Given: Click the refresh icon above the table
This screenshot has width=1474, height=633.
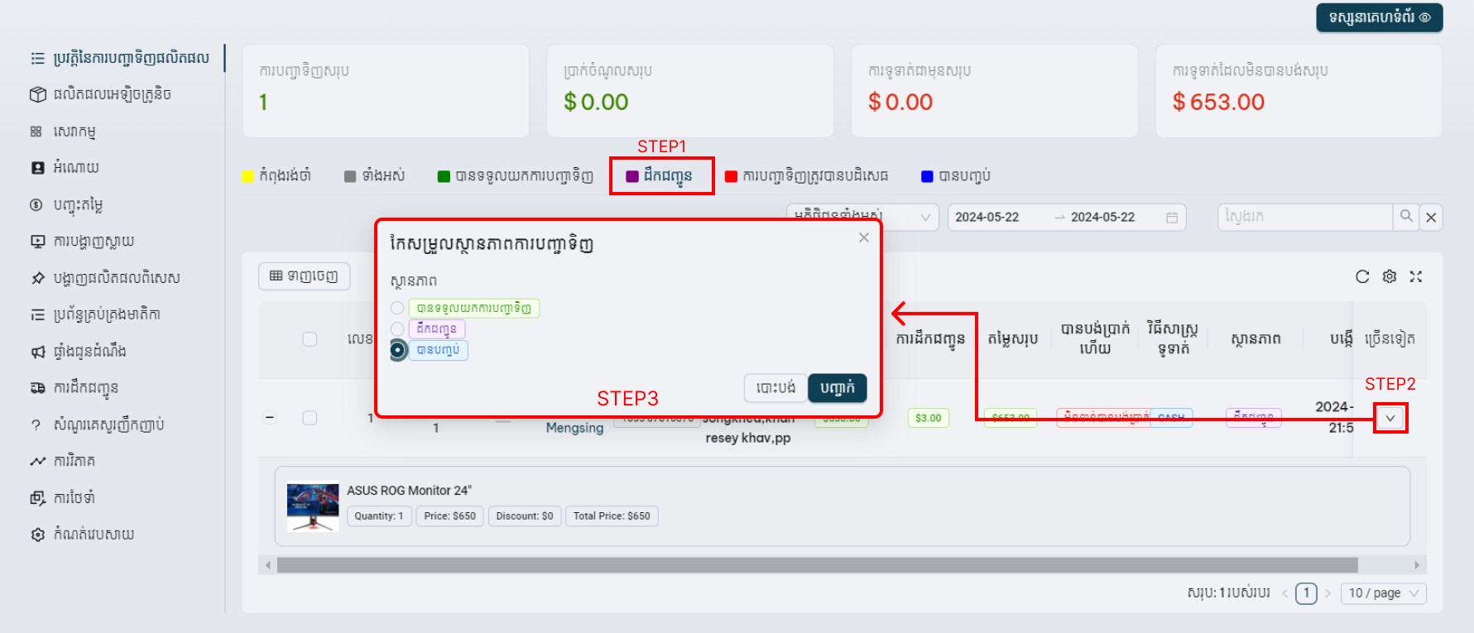Looking at the screenshot, I should pyautogui.click(x=1362, y=276).
